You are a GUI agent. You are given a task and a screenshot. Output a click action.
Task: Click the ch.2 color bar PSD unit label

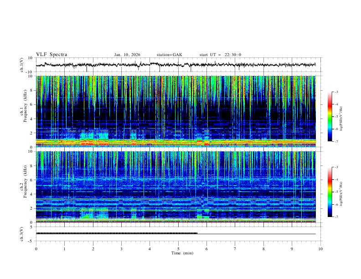[x=341, y=194]
